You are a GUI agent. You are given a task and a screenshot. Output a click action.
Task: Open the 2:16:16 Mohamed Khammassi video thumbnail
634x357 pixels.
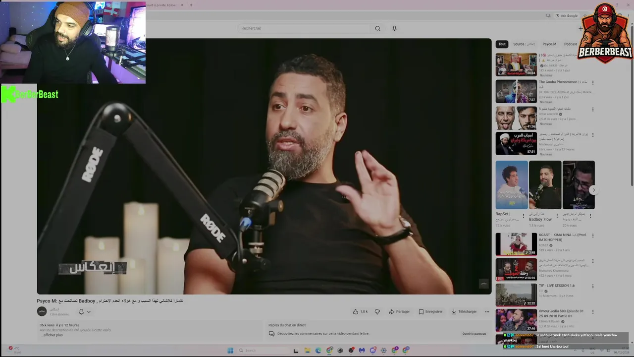(516, 269)
